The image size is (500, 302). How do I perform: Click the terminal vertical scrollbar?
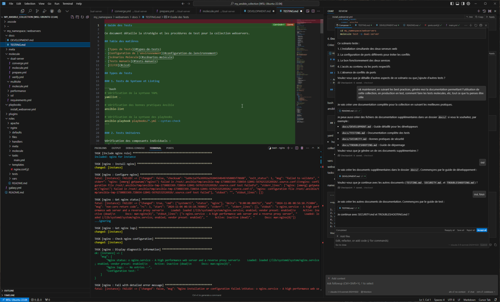click(321, 220)
